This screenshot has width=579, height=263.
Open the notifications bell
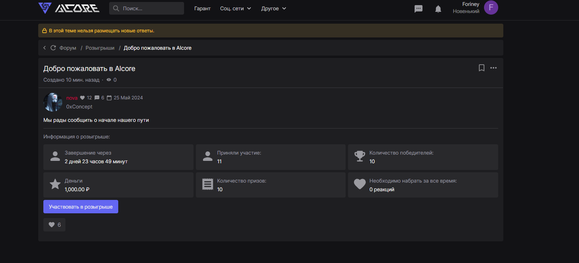[438, 9]
